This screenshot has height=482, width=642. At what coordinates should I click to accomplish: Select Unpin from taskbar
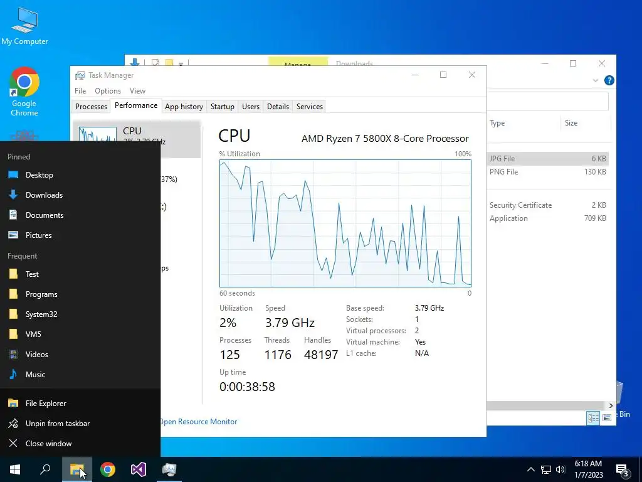tap(80, 424)
